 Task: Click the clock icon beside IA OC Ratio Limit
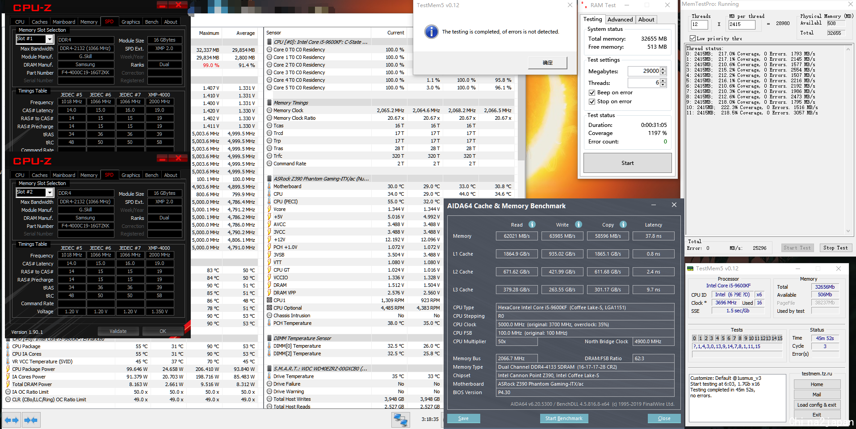tap(8, 392)
